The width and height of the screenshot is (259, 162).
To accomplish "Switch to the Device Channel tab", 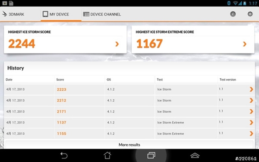I will point(102,14).
